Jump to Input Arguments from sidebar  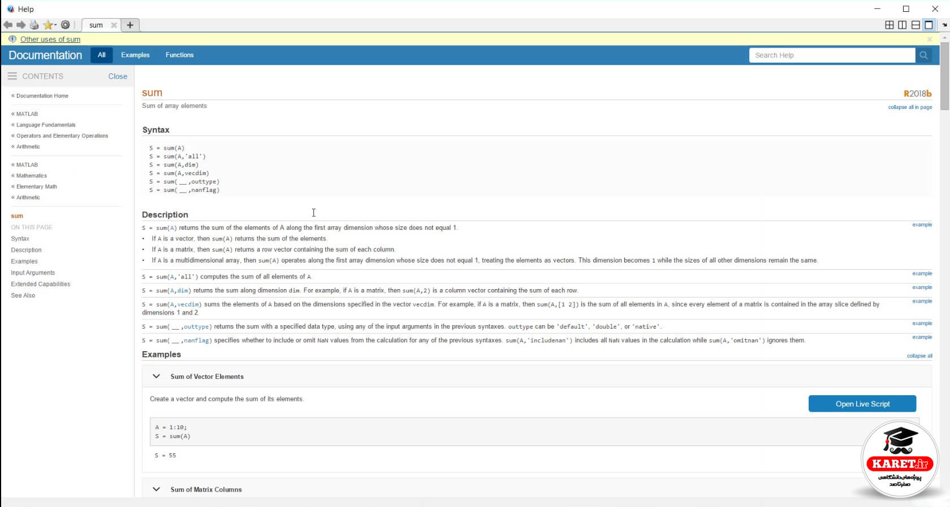pos(33,273)
